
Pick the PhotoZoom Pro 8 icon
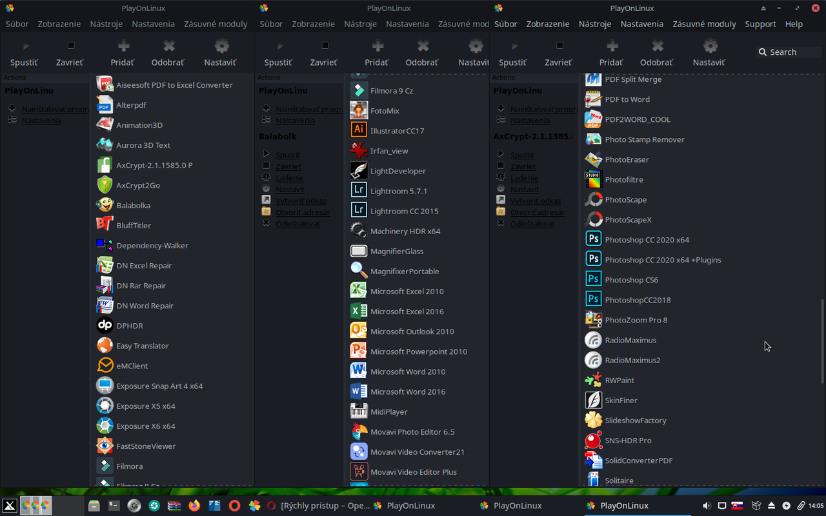[x=593, y=319]
